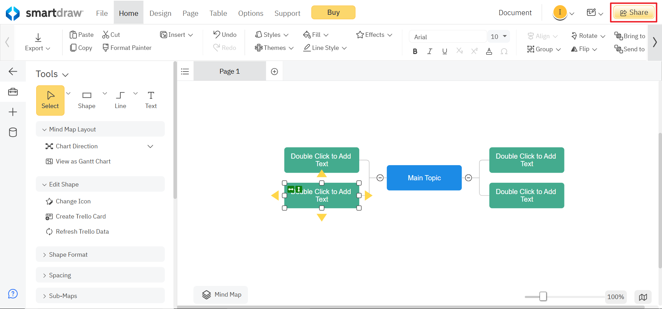Viewport: 662px width, 309px height.
Task: Click View as Gantt Chart
Action: [x=78, y=161]
